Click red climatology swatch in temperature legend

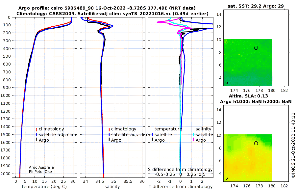pos(37,129)
